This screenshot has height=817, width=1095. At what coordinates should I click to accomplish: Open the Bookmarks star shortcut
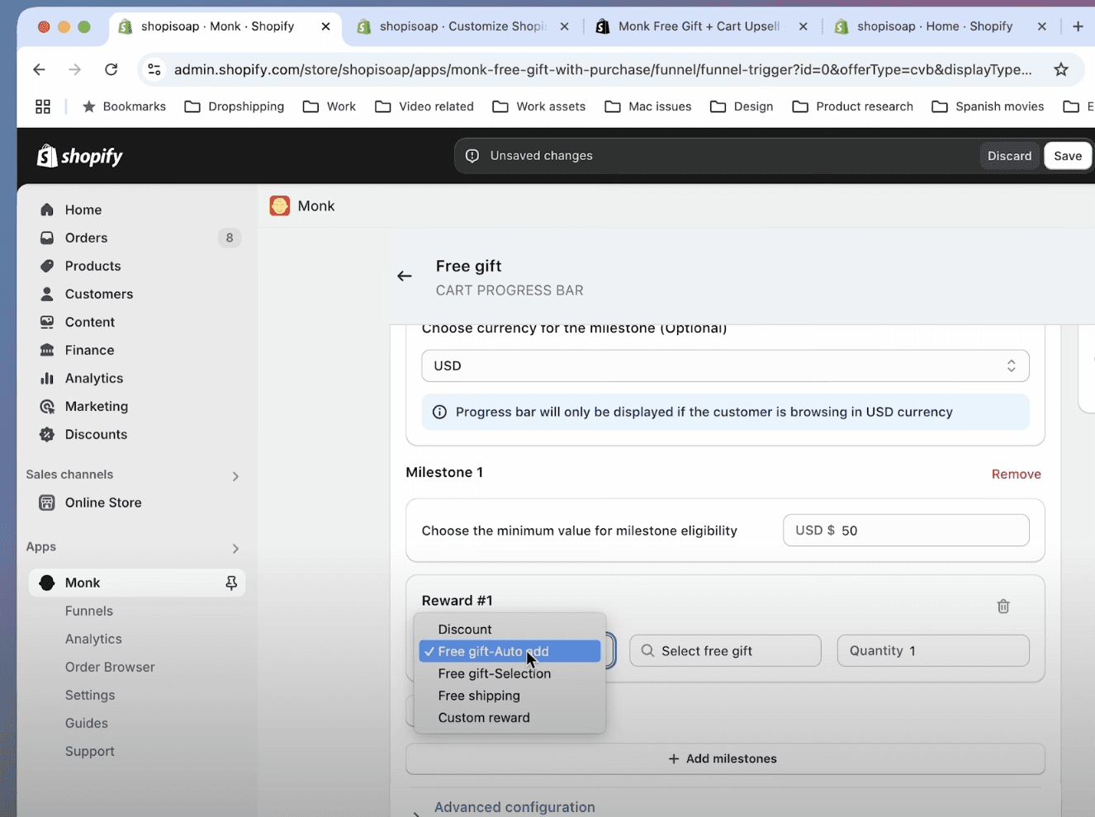(x=125, y=106)
